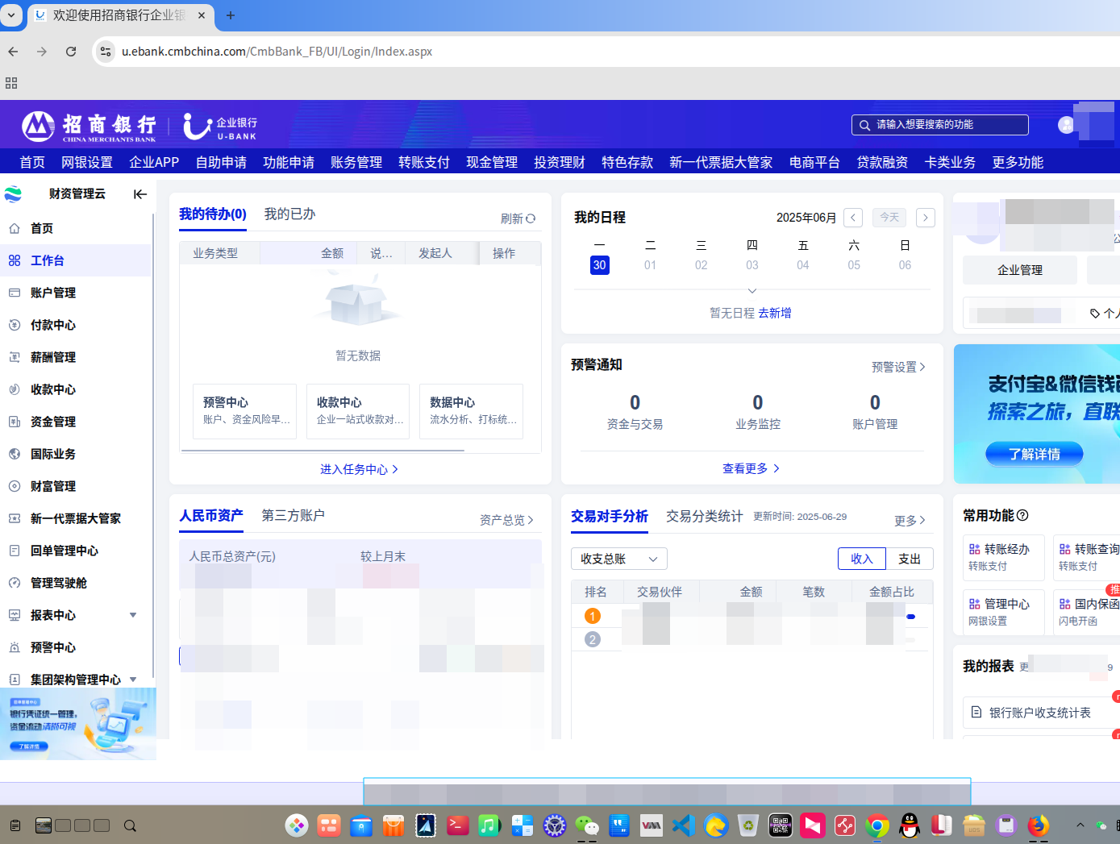Launch WeChat from the taskbar
1120x844 pixels.
[587, 825]
